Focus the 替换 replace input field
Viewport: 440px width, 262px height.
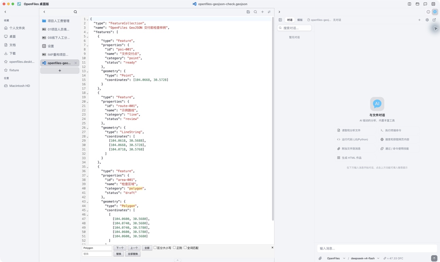97,254
